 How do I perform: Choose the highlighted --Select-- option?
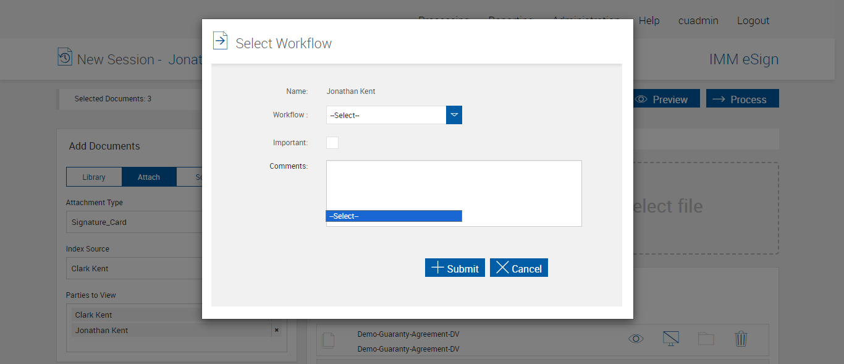[x=394, y=216]
